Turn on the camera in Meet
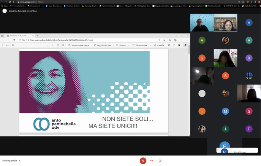Image resolution: width=261 pixels, height=166 pixels. [x=160, y=161]
